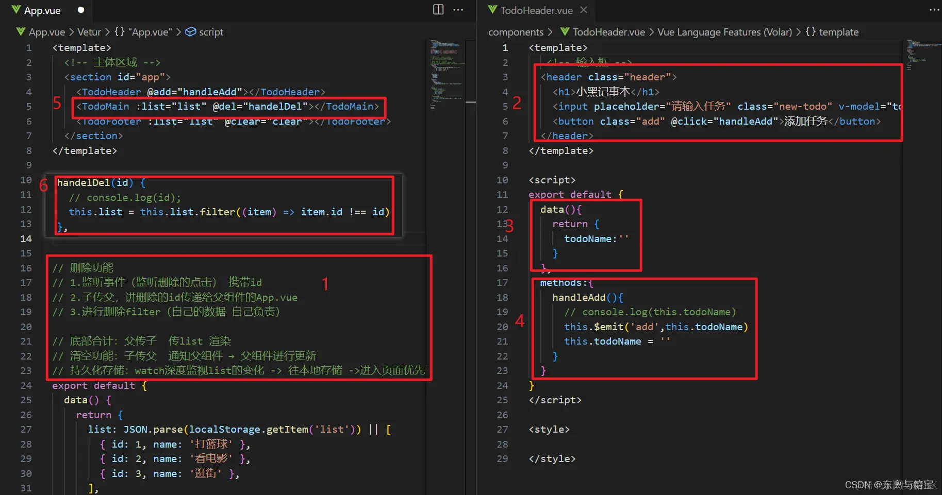942x495 pixels.
Task: Click the minimap of the TodoHeader.vue editor
Action: (x=923, y=55)
